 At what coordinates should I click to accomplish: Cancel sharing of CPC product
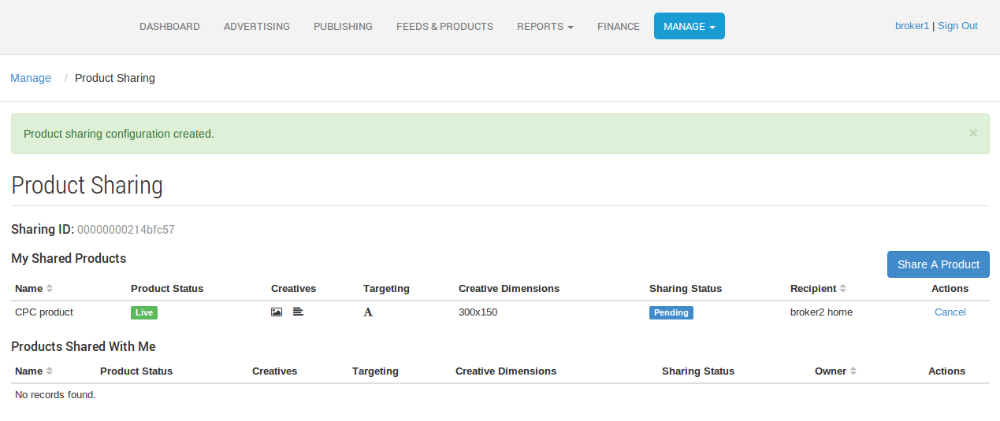pos(950,312)
